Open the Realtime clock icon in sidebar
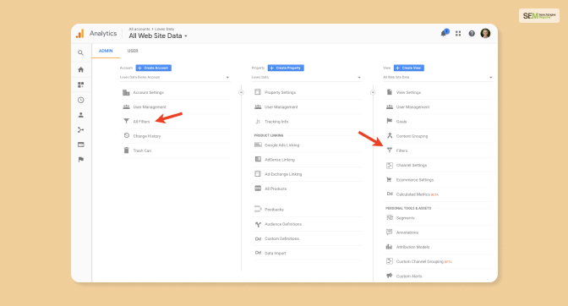The width and height of the screenshot is (568, 306). (81, 100)
